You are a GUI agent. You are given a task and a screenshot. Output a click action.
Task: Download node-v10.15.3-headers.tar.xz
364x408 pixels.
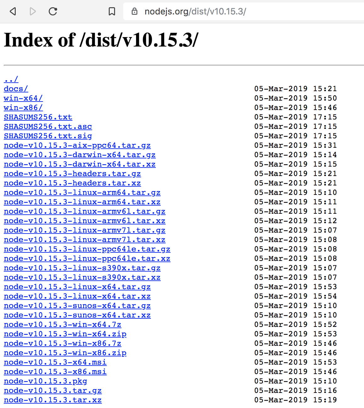[72, 183]
